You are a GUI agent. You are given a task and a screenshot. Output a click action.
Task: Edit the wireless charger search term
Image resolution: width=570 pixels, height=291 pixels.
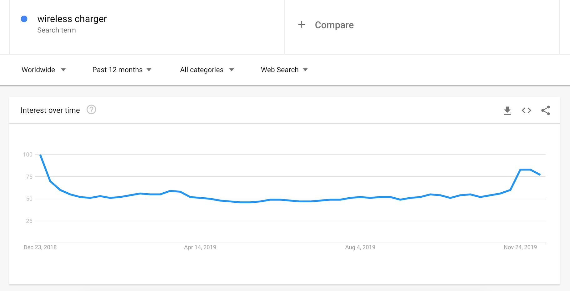tap(72, 19)
